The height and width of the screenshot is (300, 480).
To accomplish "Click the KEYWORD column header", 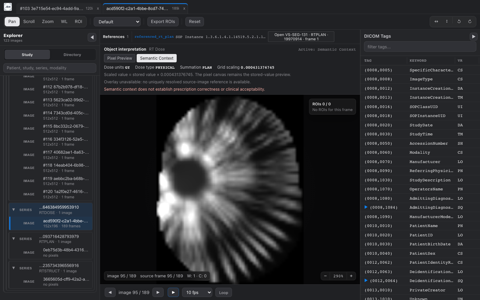I will click(418, 61).
